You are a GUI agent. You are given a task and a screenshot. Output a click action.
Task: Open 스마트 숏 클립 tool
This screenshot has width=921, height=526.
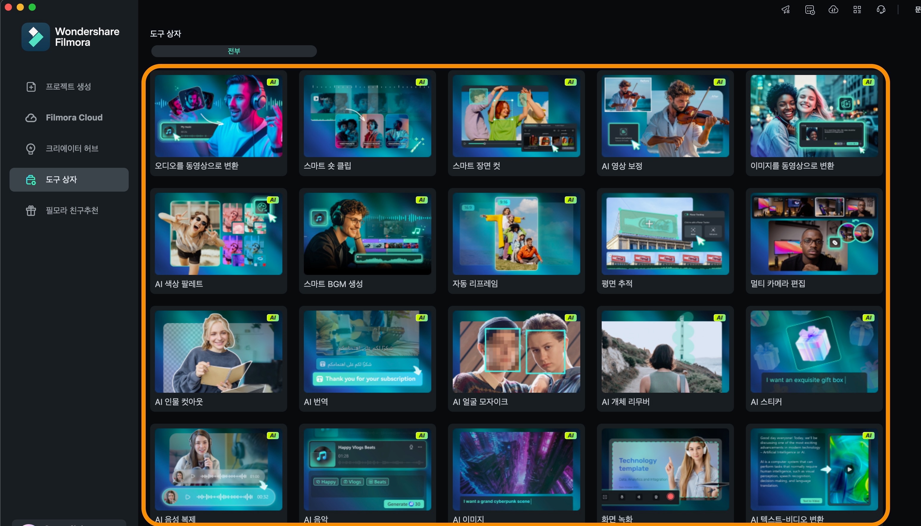point(367,123)
